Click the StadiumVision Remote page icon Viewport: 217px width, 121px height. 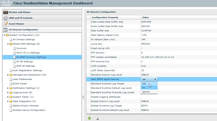coord(11,106)
